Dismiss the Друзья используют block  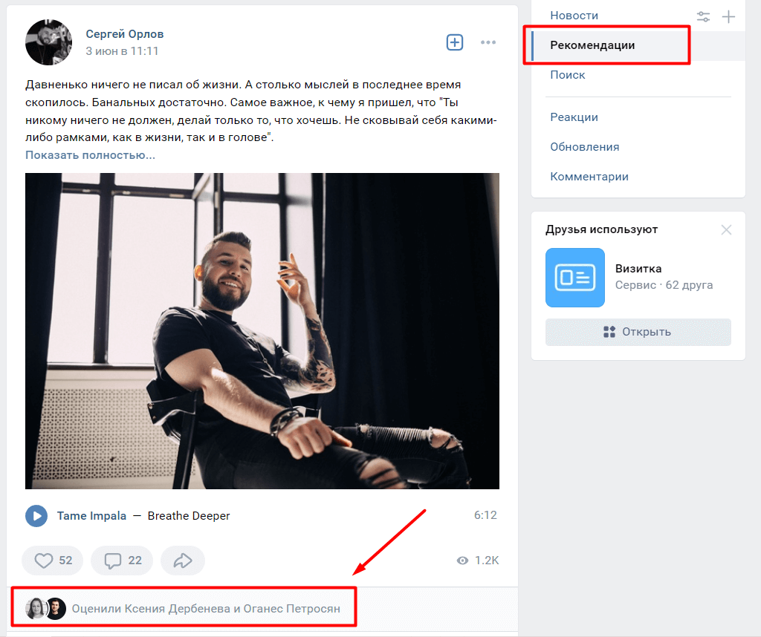726,229
